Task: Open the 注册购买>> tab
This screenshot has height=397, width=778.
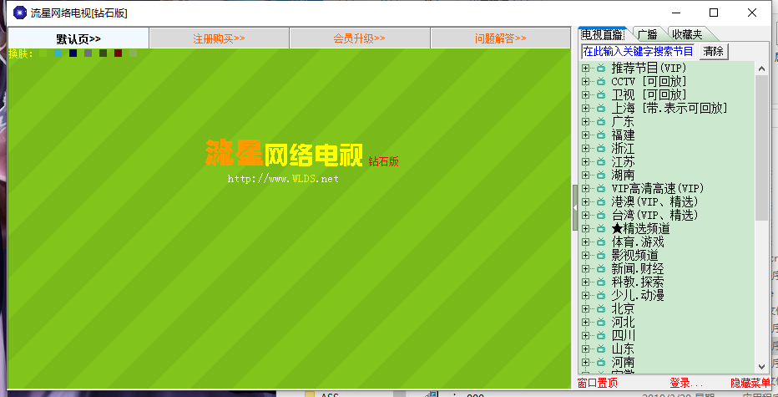Action: coord(219,38)
